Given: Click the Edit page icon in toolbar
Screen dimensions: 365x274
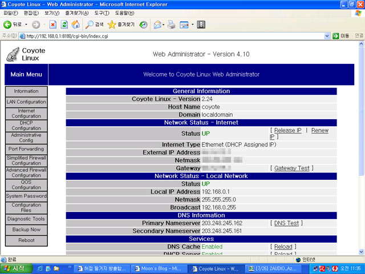Looking at the screenshot, I should (x=184, y=25).
